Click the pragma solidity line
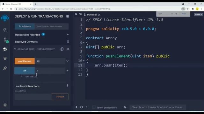Viewport: 204px width, 114px height. click(121, 29)
